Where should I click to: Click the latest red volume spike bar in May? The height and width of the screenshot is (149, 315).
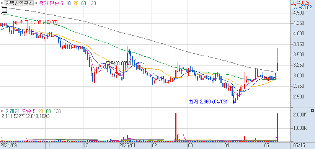pyautogui.click(x=277, y=127)
